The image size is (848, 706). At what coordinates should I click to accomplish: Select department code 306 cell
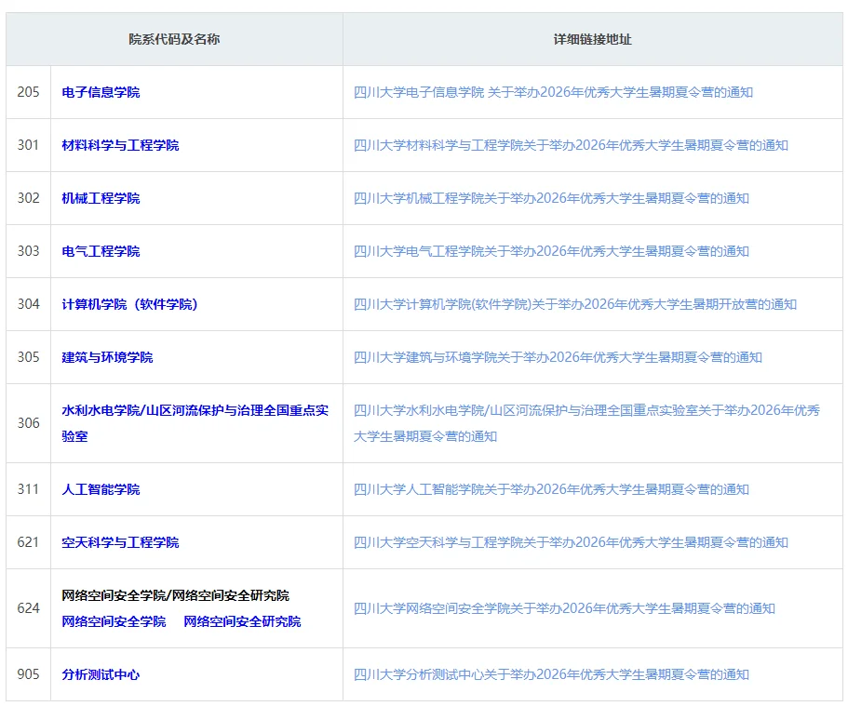[28, 423]
